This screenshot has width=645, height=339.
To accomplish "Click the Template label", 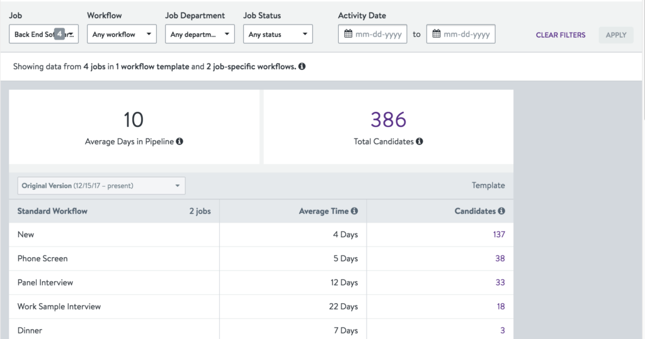I will 488,186.
